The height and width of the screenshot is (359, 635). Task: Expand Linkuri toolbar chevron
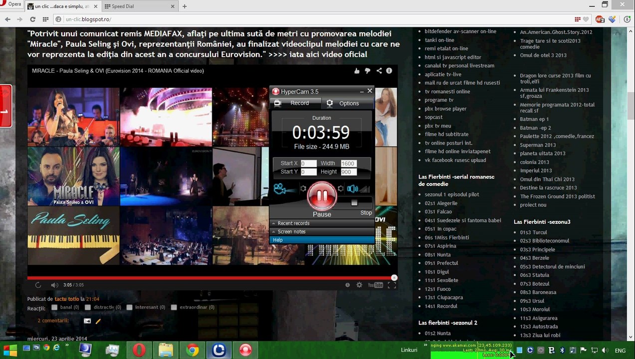coord(425,345)
